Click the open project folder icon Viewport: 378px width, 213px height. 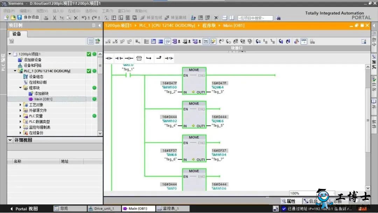tap(13, 18)
